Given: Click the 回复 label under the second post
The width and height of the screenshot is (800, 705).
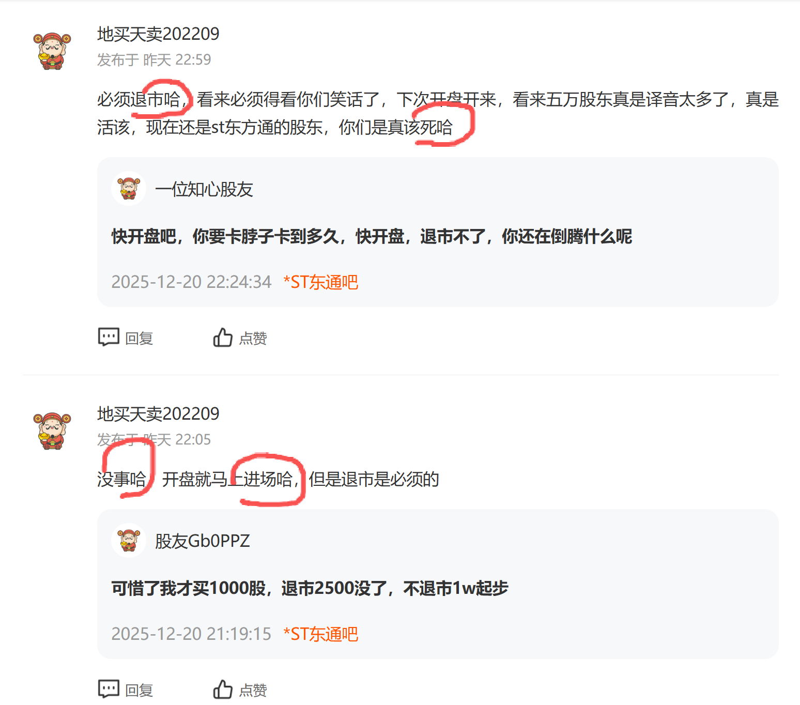Looking at the screenshot, I should (140, 691).
